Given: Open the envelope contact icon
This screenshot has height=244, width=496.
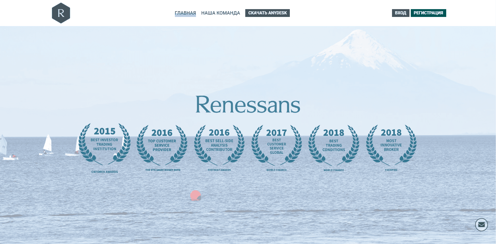Looking at the screenshot, I should pos(482,225).
